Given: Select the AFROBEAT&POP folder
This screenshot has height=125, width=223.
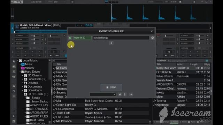Looking at the screenshot, I should (x=39, y=112).
